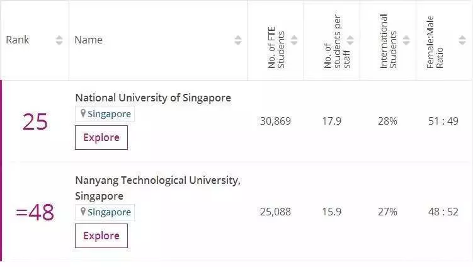Screen dimensions: 473x267
Task: Click the Name column header text
Action: click(88, 40)
